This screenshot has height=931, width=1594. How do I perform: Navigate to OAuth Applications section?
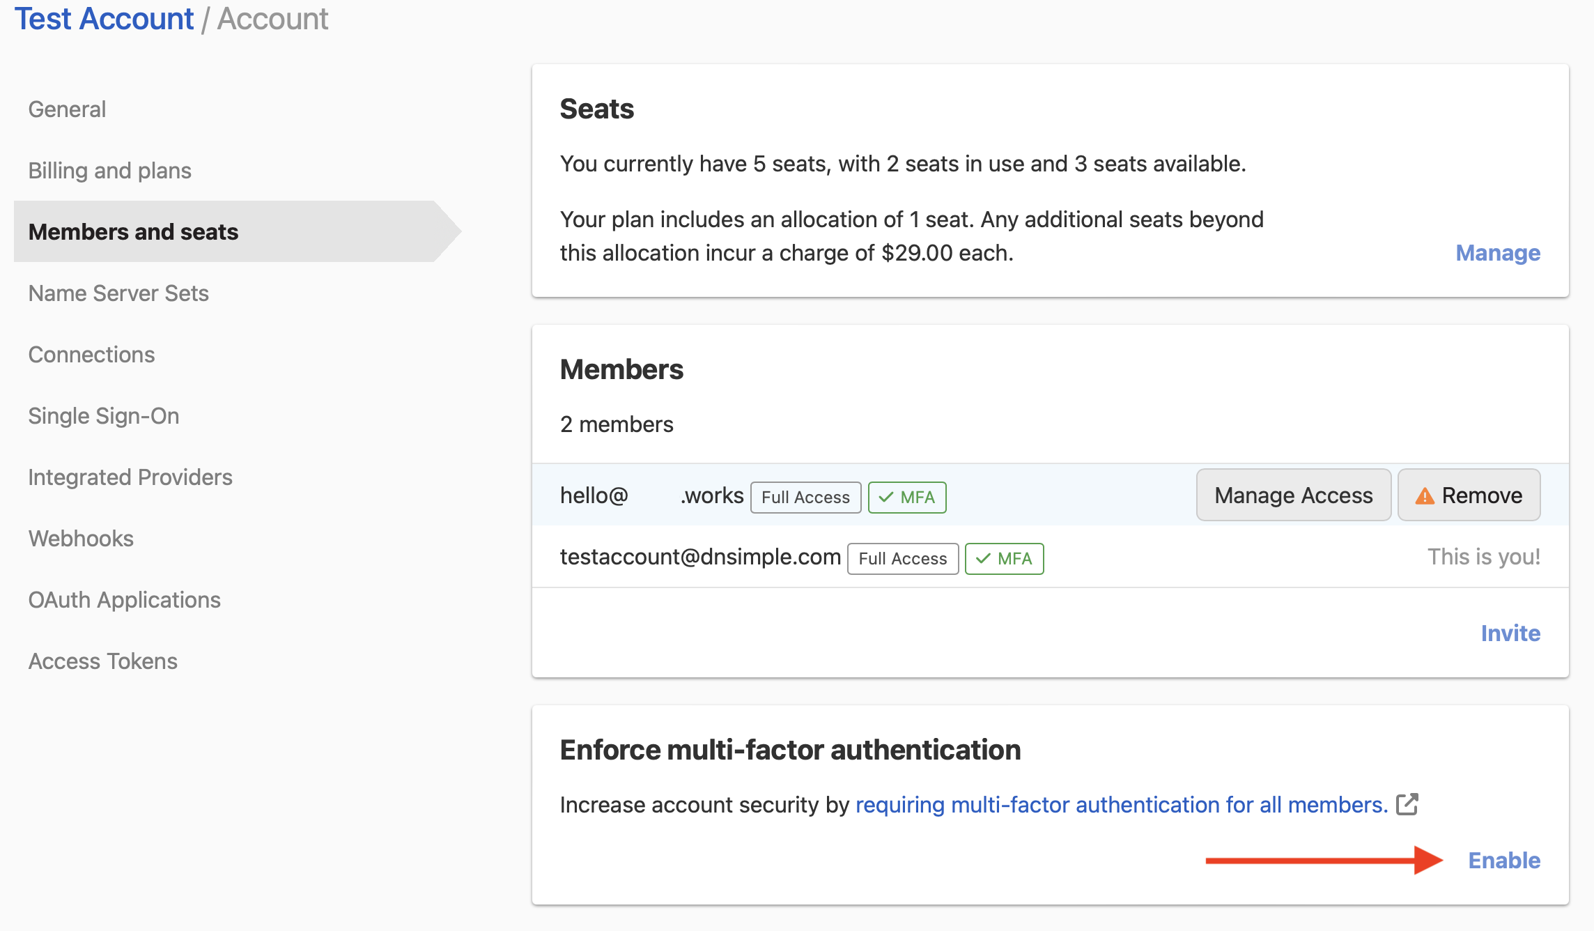125,599
